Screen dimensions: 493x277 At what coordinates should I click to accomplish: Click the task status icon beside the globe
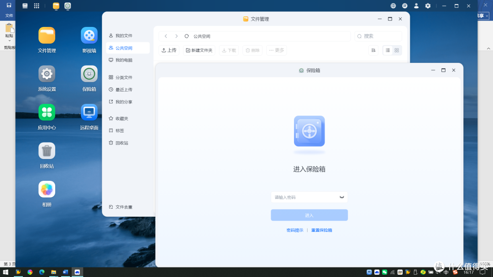click(x=404, y=5)
